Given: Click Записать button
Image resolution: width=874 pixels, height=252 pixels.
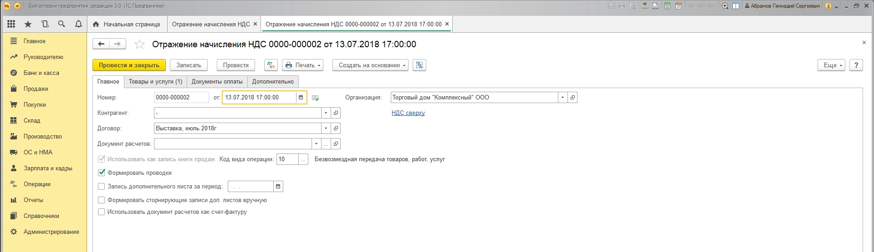Looking at the screenshot, I should coord(189,65).
